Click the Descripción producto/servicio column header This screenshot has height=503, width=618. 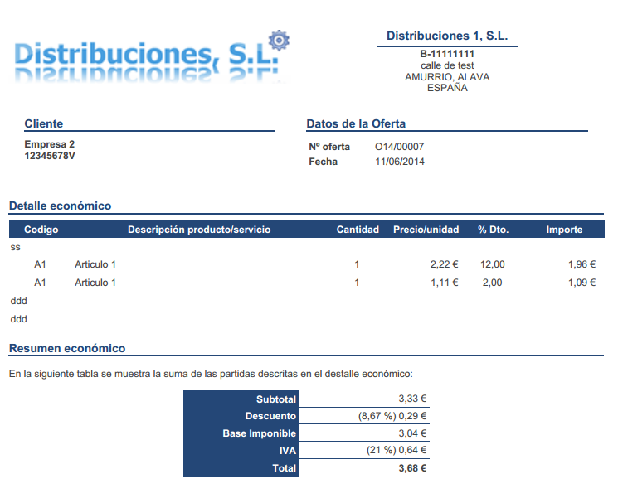point(199,230)
